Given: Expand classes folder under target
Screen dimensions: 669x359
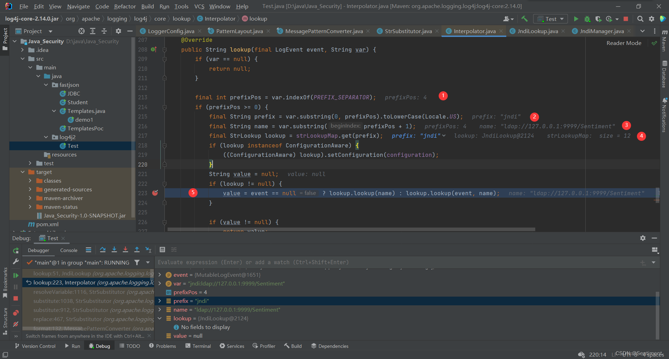Looking at the screenshot, I should pos(30,181).
